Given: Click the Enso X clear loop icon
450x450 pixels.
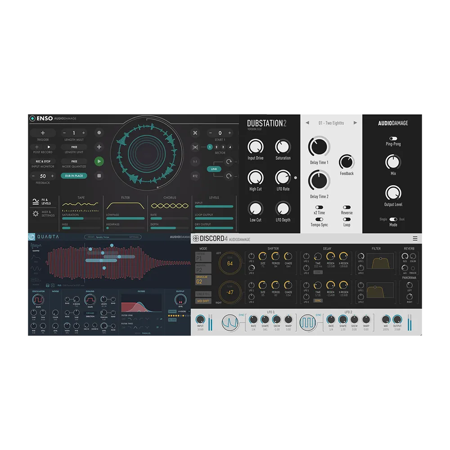Looking at the screenshot, I should click(x=195, y=133).
